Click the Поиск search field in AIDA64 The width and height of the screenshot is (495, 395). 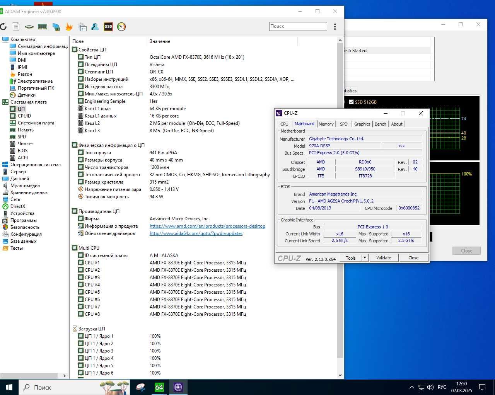pos(298,26)
